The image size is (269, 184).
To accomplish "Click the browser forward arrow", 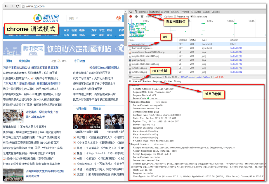I will point(12,6).
